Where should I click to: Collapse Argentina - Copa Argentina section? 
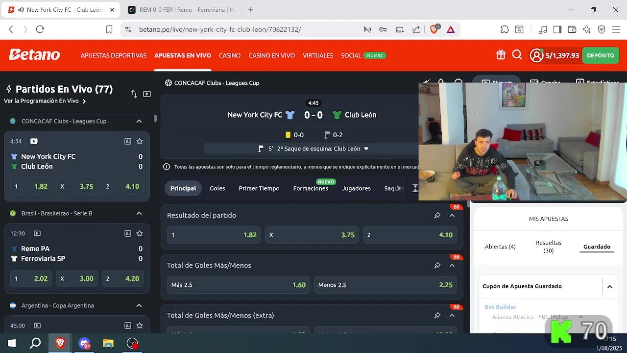click(139, 305)
